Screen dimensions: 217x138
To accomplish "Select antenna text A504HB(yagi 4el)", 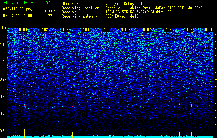I will click(x=122, y=16).
